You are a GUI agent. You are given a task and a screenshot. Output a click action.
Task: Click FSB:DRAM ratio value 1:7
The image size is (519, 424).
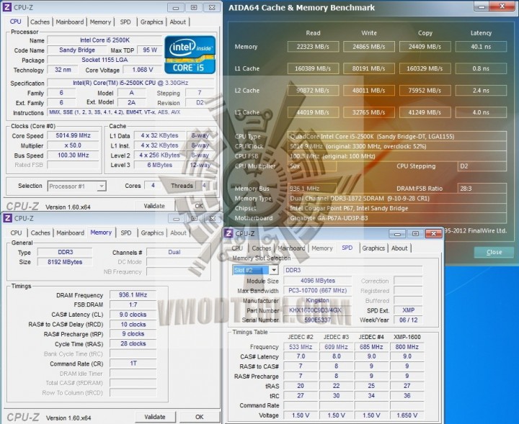click(133, 305)
